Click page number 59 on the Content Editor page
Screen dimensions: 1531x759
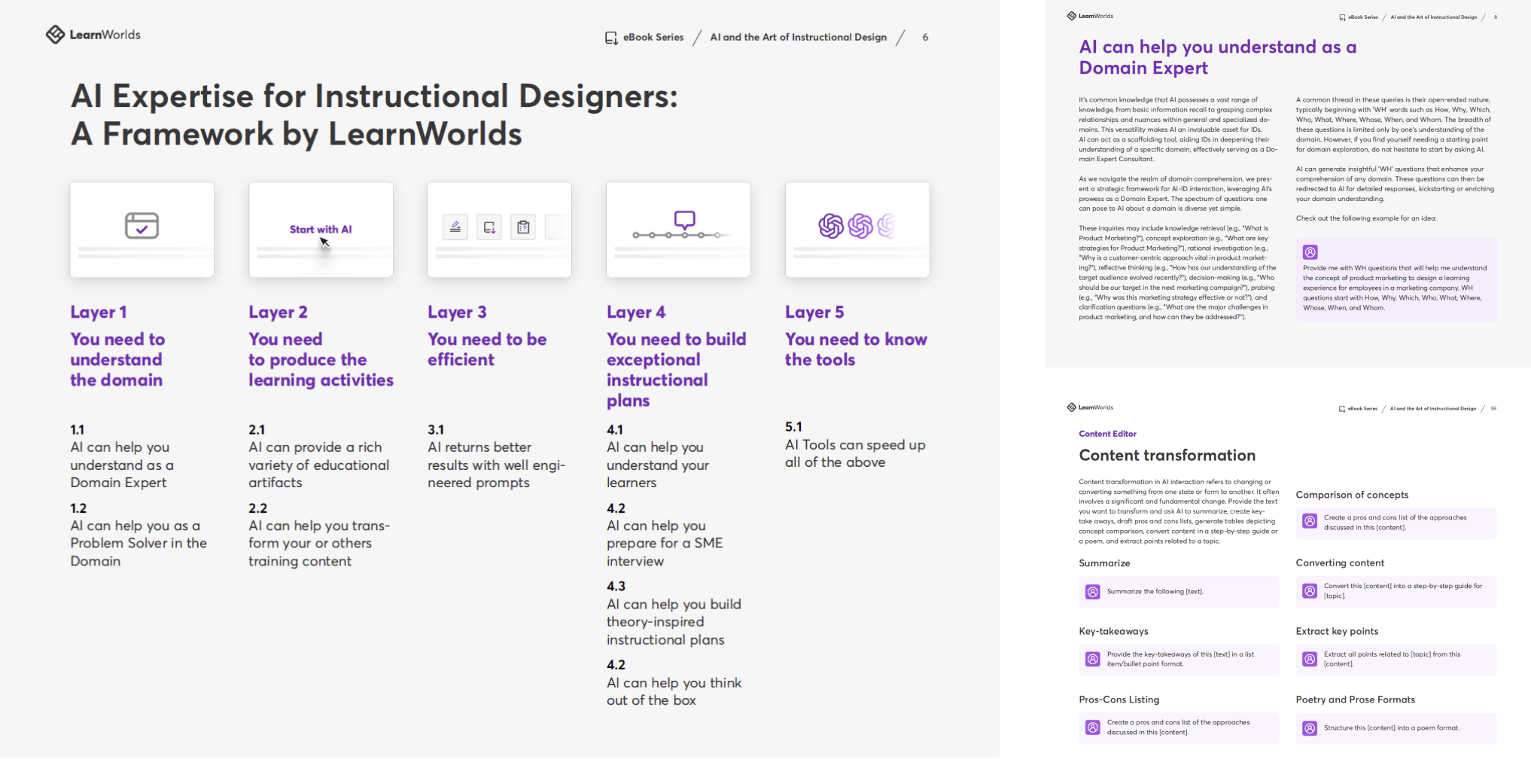[x=1494, y=408]
